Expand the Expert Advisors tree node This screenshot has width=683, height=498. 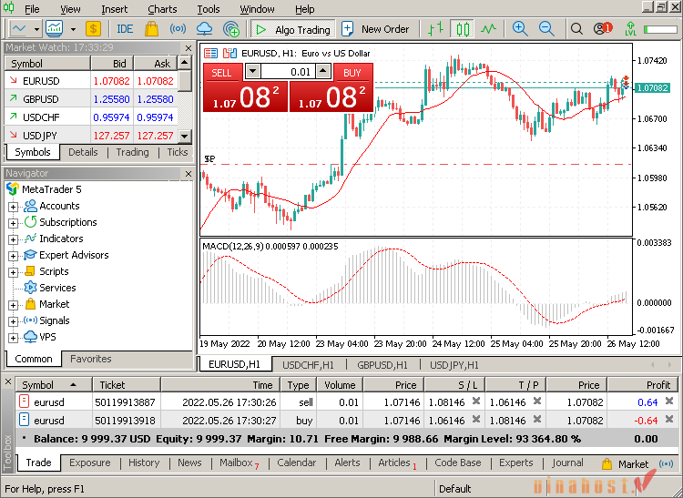(13, 256)
